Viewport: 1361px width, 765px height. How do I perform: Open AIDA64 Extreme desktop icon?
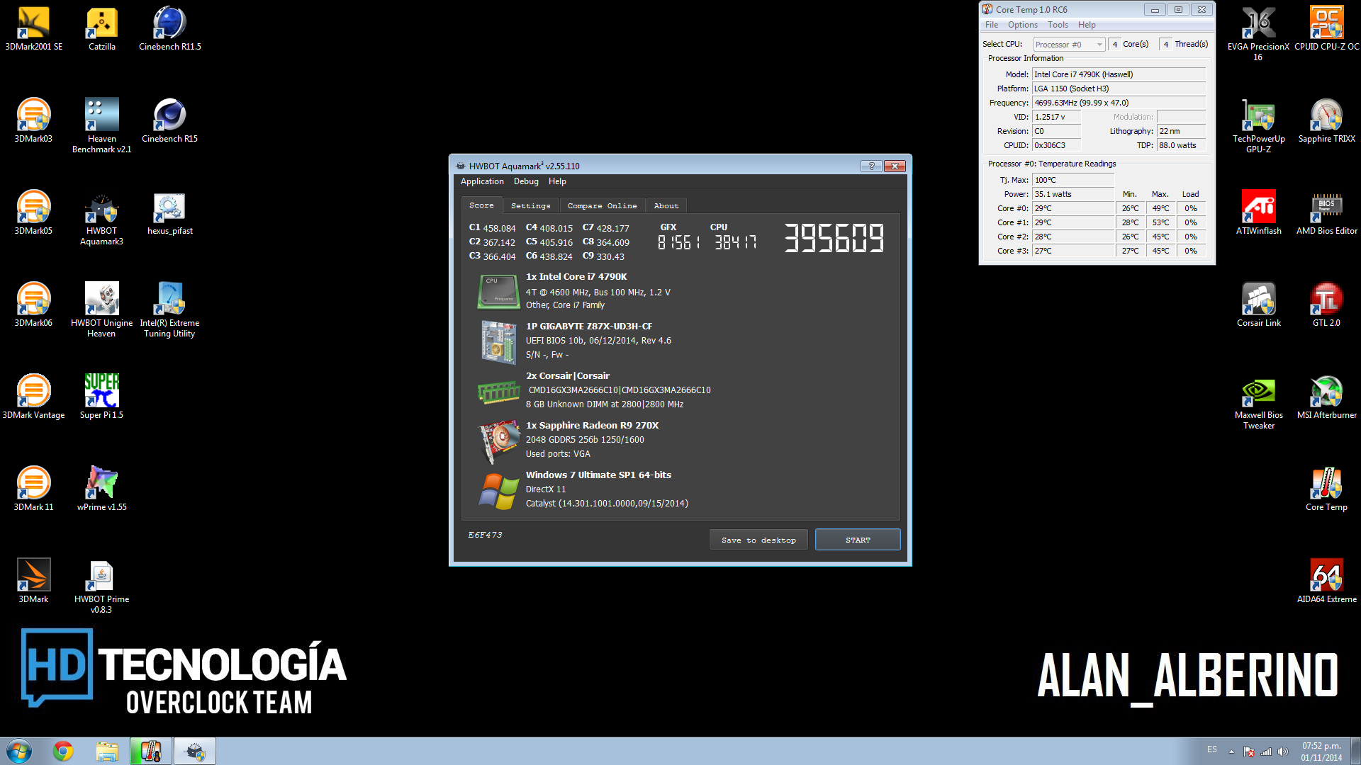(1326, 581)
